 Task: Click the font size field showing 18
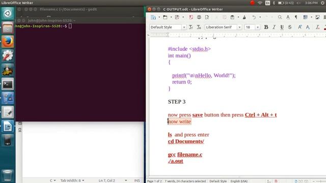250,27
